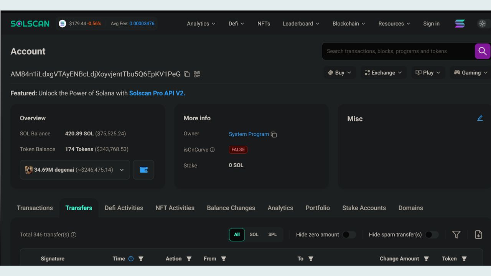Open the wallet portfolio icon button

pos(143,170)
